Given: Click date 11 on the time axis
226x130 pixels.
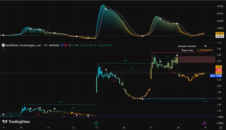Looking at the screenshot, I should pos(48,128).
